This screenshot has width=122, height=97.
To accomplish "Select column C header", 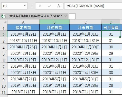I will 86,22.
